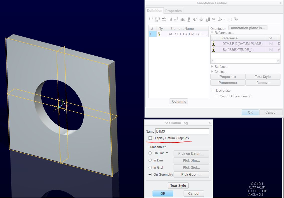The height and width of the screenshot is (198, 284).
Task: Click the note annotation icon with pencil
Action: tap(208, 19)
